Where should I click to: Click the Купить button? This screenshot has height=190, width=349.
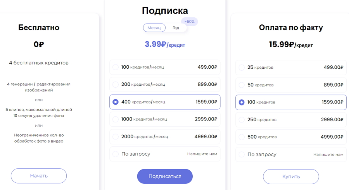pyautogui.click(x=291, y=176)
